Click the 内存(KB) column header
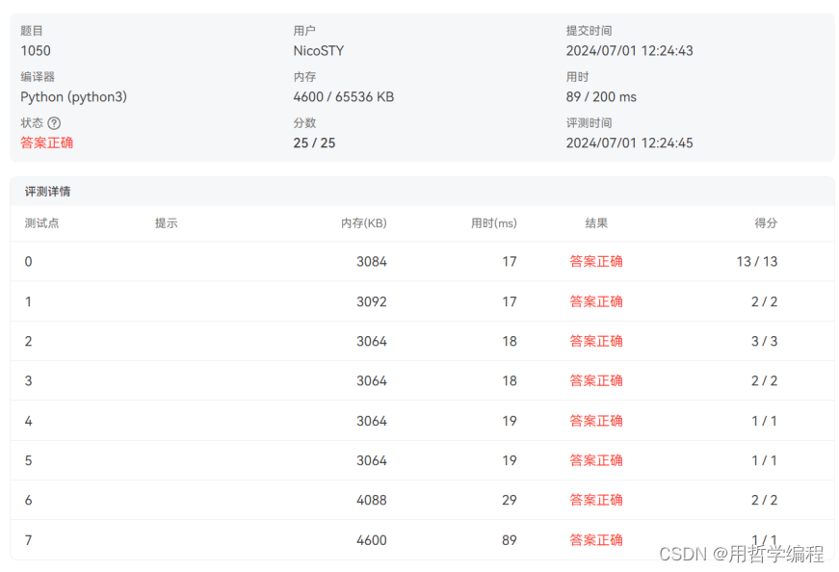This screenshot has width=839, height=572. tap(364, 223)
